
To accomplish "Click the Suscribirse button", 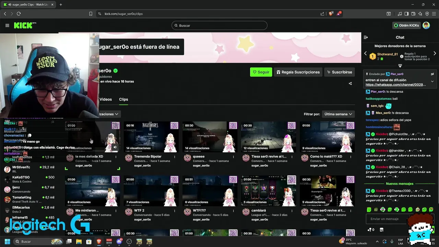I will pos(339,72).
